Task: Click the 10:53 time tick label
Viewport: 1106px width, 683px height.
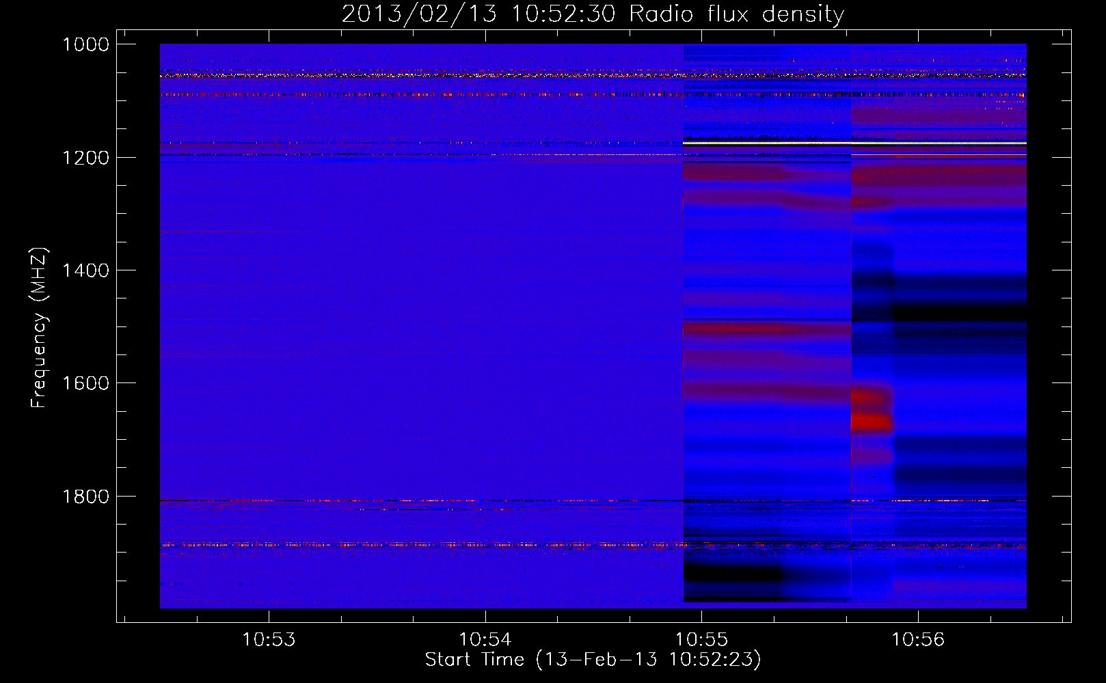Action: click(269, 639)
